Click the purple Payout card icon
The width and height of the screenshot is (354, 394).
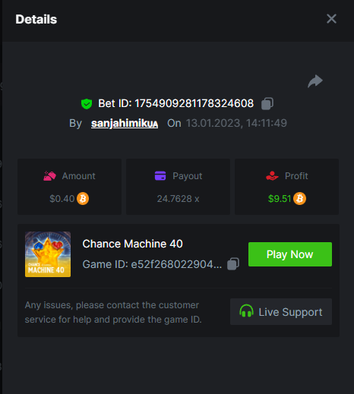click(160, 175)
